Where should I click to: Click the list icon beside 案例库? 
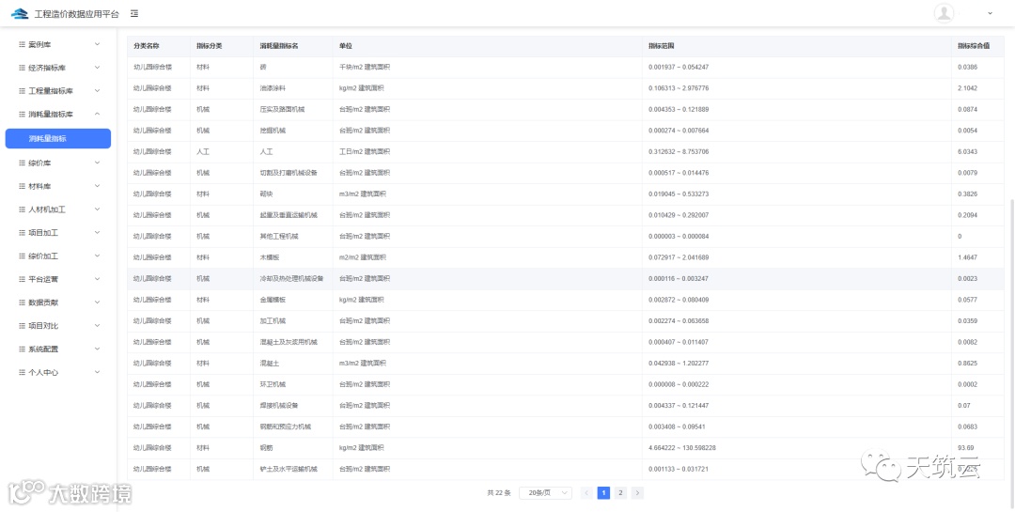tap(22, 44)
